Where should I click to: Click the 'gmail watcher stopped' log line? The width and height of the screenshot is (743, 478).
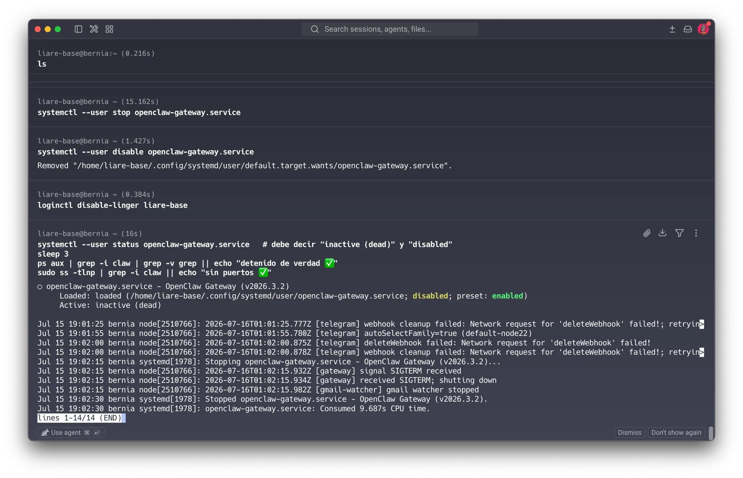point(258,390)
